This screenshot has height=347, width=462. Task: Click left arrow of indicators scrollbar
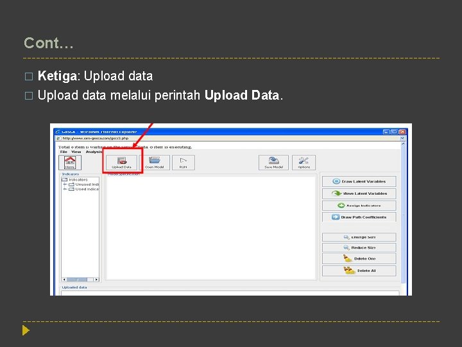64,279
